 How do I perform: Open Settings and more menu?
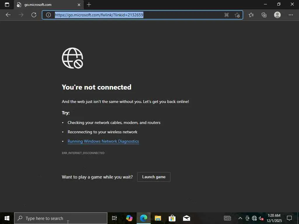[x=291, y=15]
